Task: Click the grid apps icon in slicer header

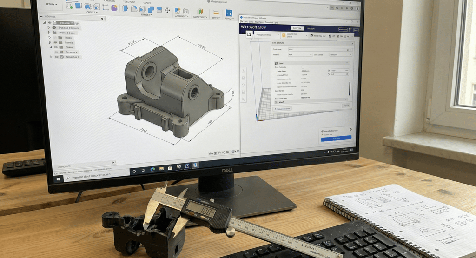Action: [x=350, y=30]
